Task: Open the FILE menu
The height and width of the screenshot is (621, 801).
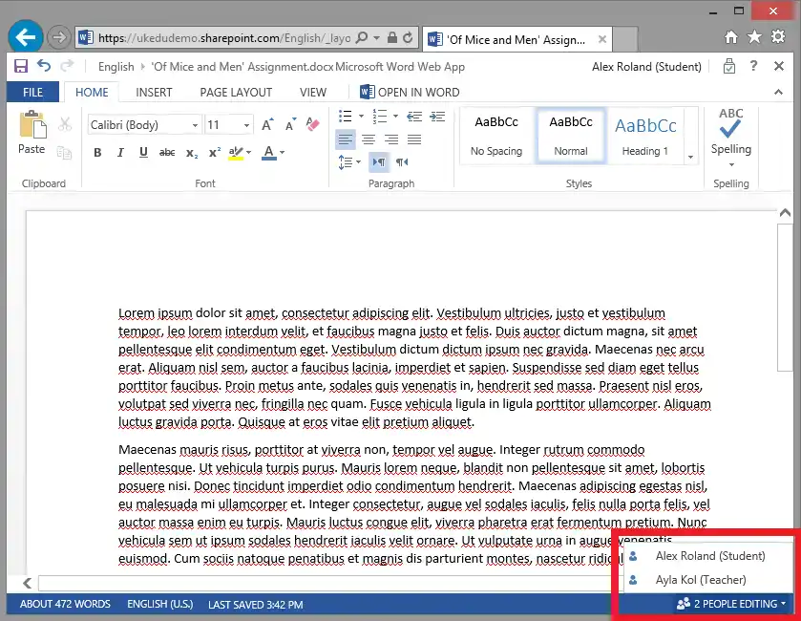Action: 32,92
